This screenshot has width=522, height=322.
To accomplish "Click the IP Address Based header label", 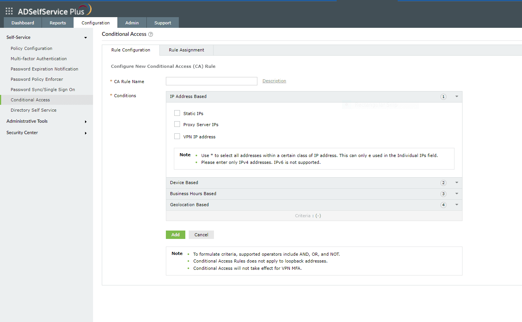I will 188,97.
